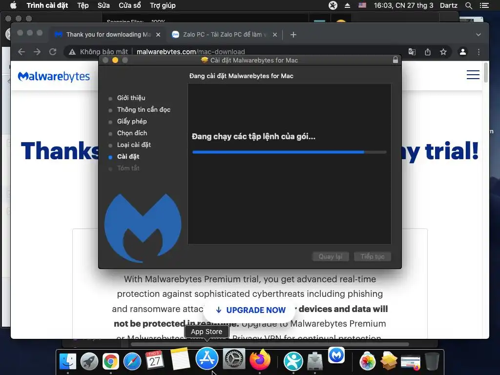The image size is (500, 375).
Task: Select Tóm tắt installer step
Action: (128, 168)
